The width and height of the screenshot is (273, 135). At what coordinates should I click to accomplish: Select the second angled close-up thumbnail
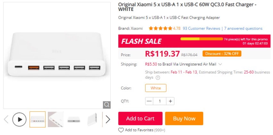click(56, 119)
